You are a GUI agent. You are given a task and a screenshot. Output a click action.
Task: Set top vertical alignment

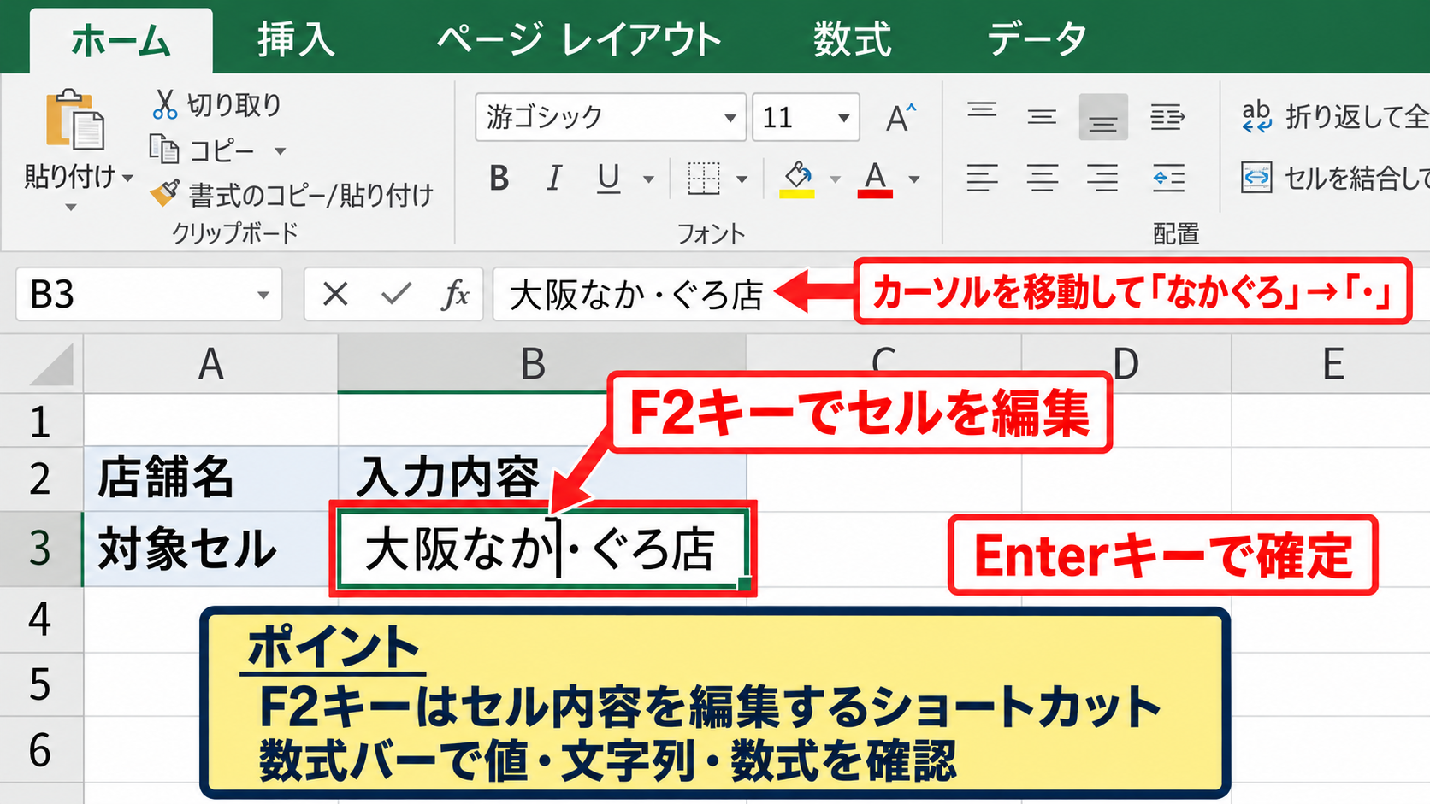tap(982, 111)
